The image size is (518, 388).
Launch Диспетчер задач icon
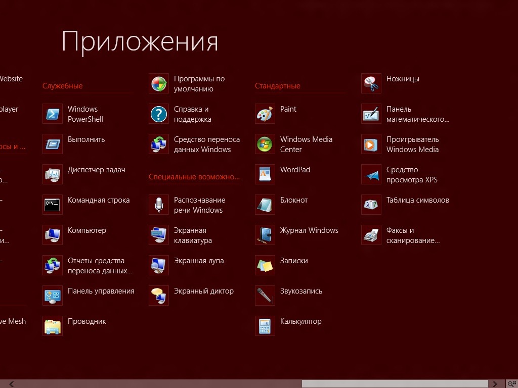coord(53,174)
